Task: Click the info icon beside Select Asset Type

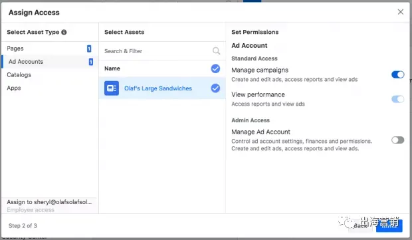Action: 64,32
